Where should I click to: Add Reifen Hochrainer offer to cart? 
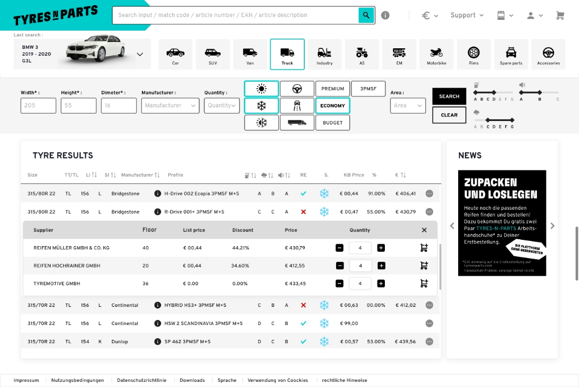pos(424,265)
